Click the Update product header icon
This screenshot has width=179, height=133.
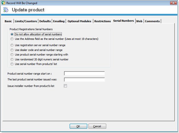6,10
